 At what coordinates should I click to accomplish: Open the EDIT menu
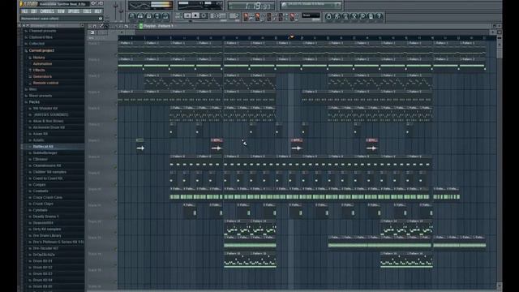click(34, 11)
